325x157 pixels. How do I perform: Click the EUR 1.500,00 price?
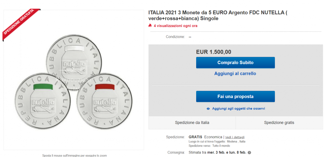214,52
